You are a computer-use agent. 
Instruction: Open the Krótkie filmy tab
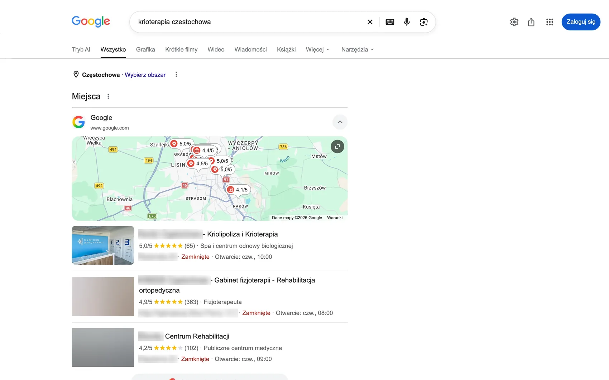pyautogui.click(x=181, y=49)
